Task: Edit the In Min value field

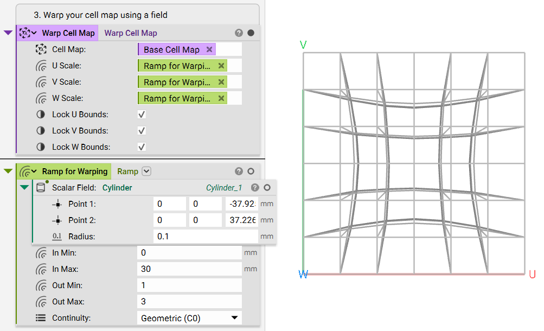Action: click(x=189, y=253)
